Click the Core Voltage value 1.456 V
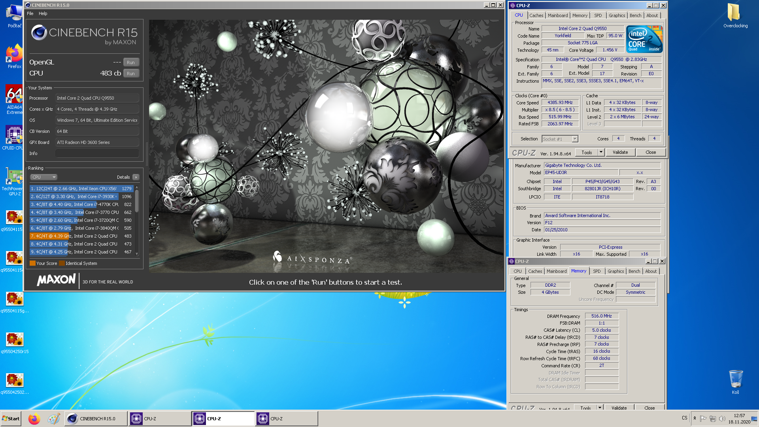759x427 pixels. [x=610, y=50]
